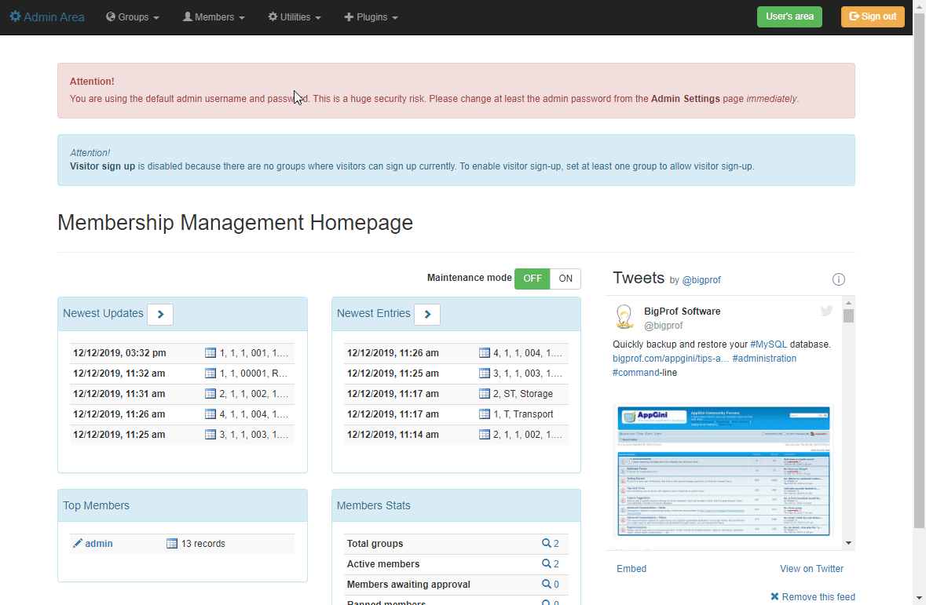Click the Admin Area gear icon
Screen dimensions: 926x605
[16, 16]
